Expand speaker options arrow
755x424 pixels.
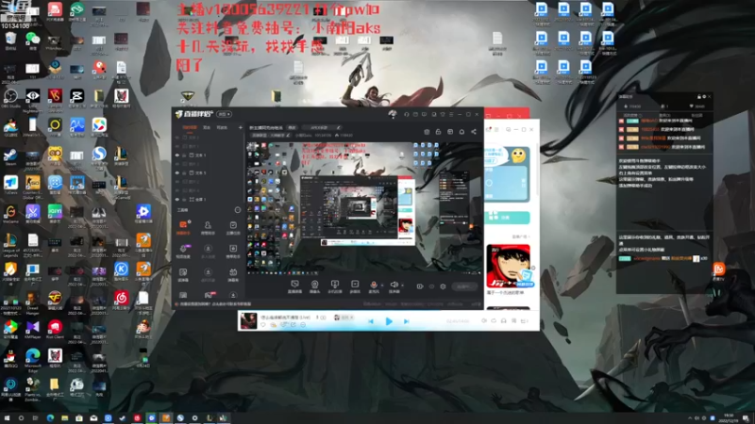(x=402, y=285)
